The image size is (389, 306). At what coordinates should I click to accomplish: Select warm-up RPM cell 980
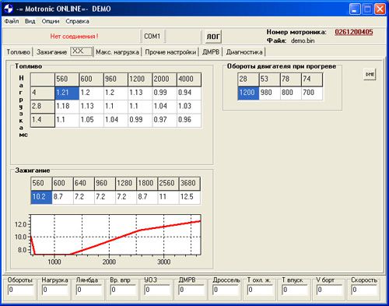pyautogui.click(x=269, y=93)
